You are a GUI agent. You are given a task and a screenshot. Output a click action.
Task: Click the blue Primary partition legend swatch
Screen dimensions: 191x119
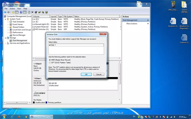46,103
